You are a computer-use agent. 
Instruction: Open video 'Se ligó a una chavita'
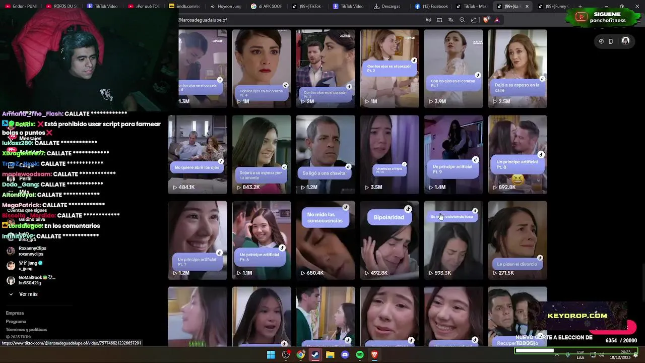326,154
